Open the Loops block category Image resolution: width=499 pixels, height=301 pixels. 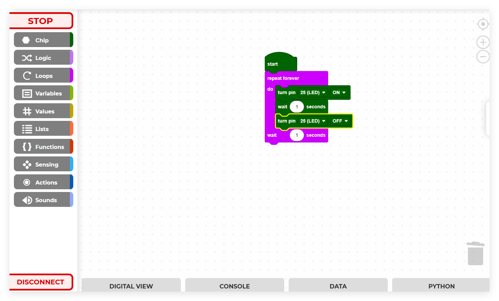point(43,76)
